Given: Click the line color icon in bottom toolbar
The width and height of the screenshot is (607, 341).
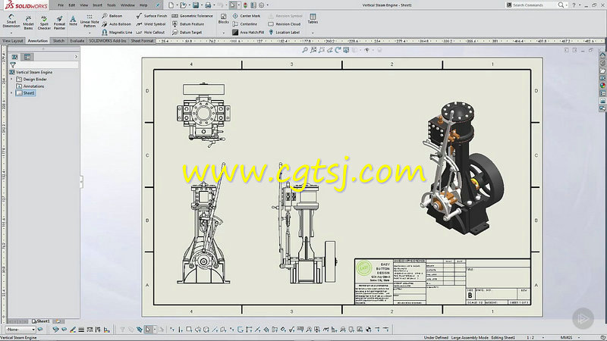Looking at the screenshot, I should click(x=72, y=330).
